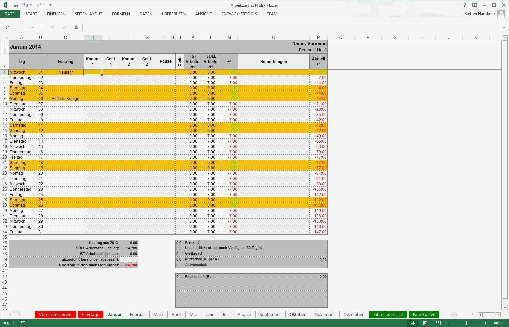Click the Undo arrow icon
Image resolution: width=509 pixels, height=327 pixels.
[25, 5]
